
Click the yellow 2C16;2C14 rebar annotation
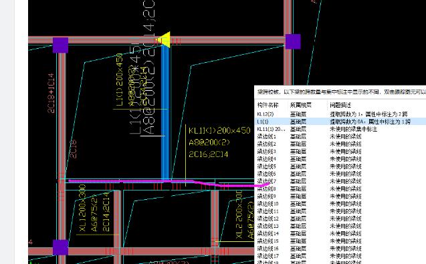[209, 154]
